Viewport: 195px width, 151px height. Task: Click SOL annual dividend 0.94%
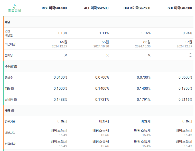pyautogui.click(x=187, y=33)
